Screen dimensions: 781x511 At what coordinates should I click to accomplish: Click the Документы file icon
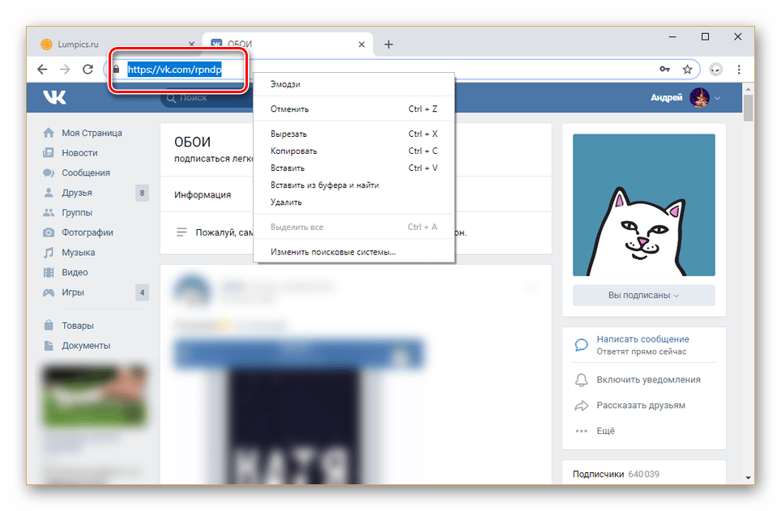49,345
